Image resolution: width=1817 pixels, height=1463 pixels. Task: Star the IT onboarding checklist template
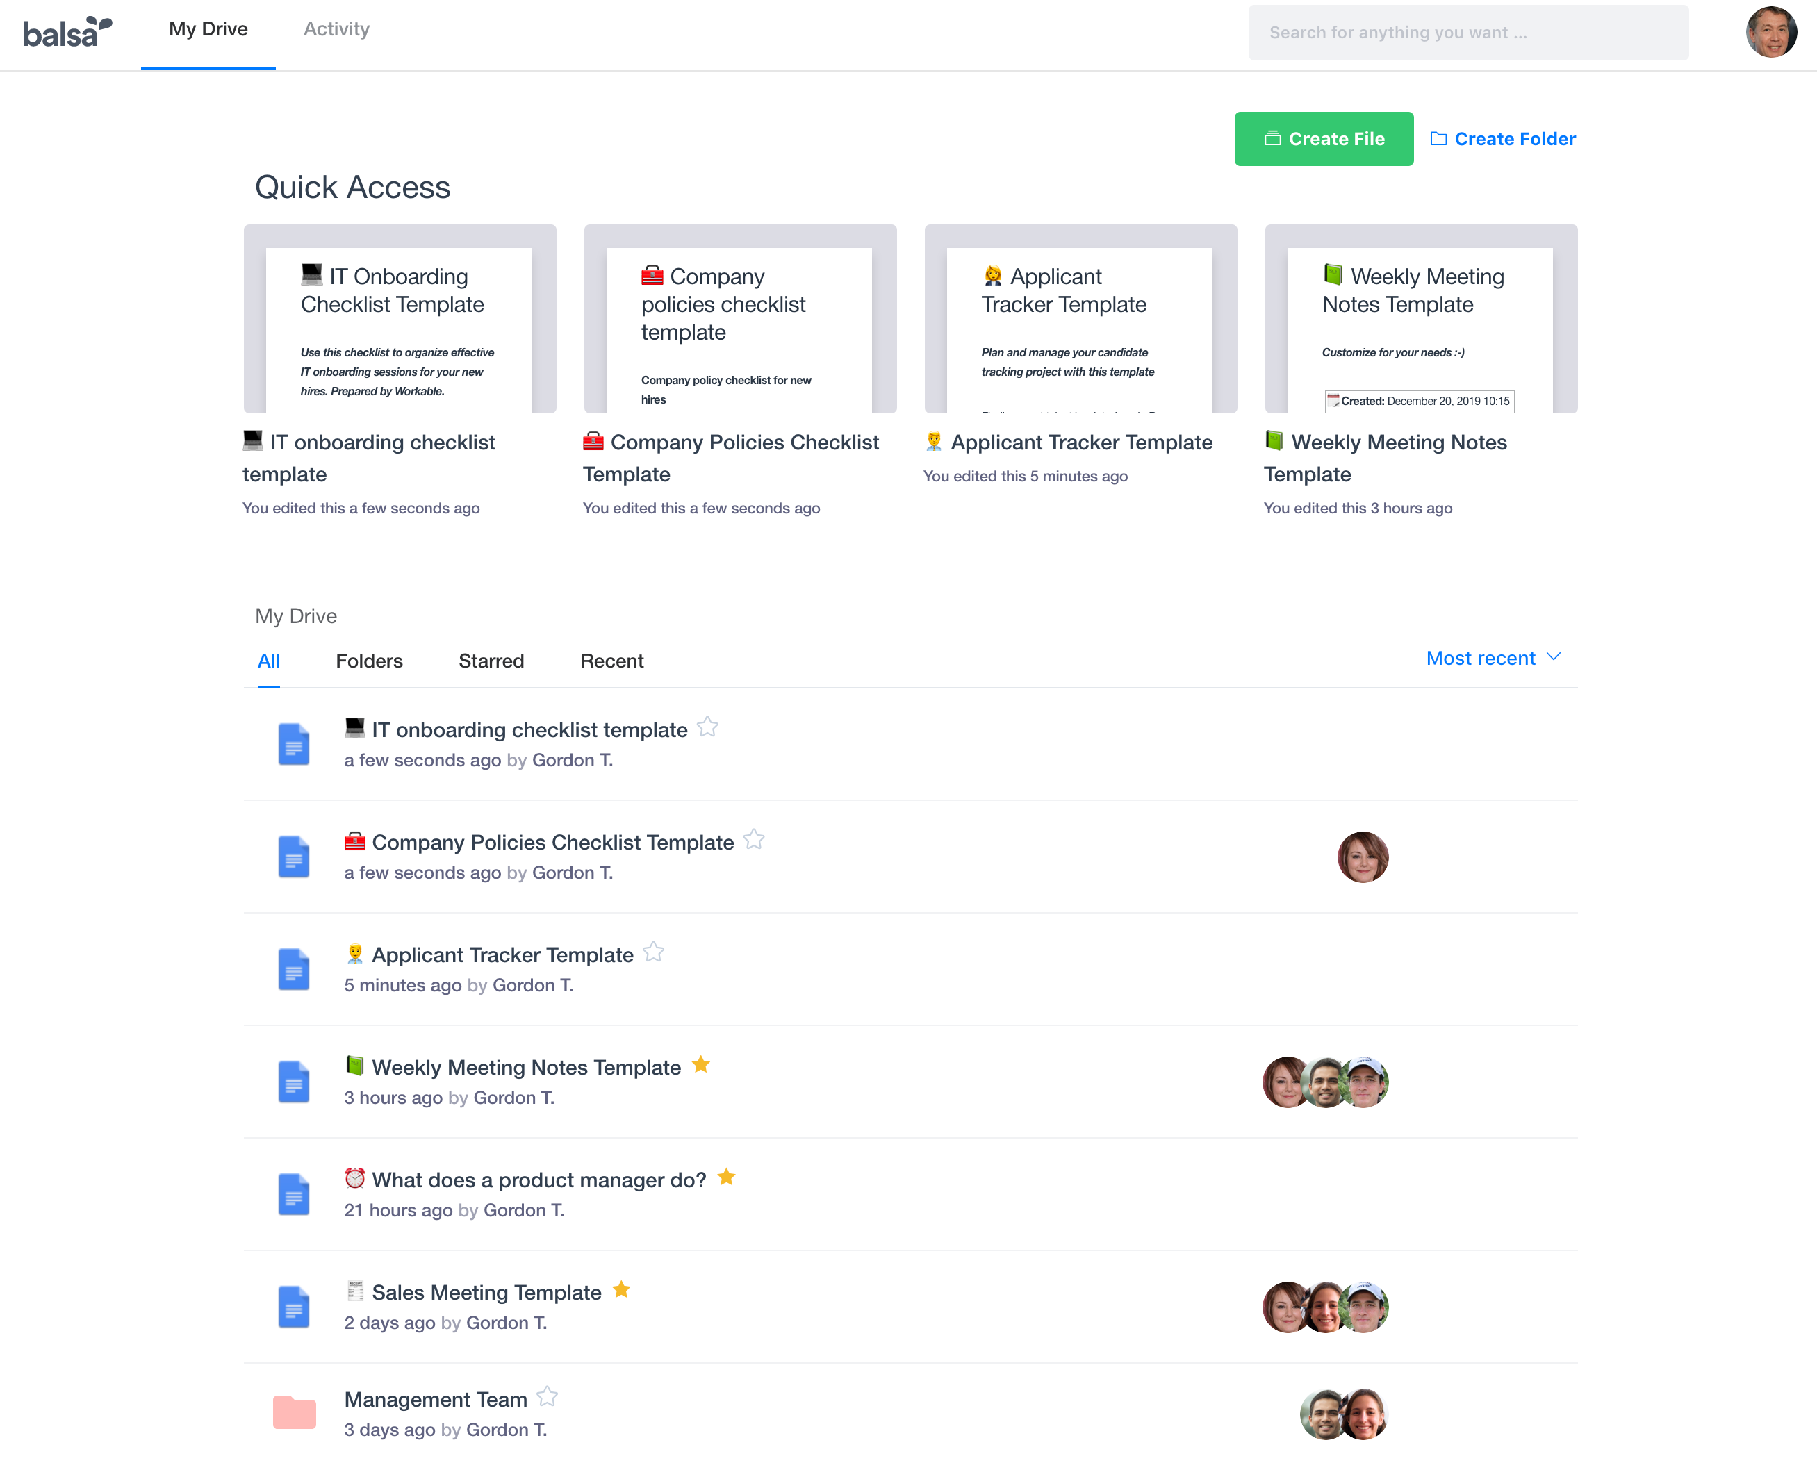(708, 727)
